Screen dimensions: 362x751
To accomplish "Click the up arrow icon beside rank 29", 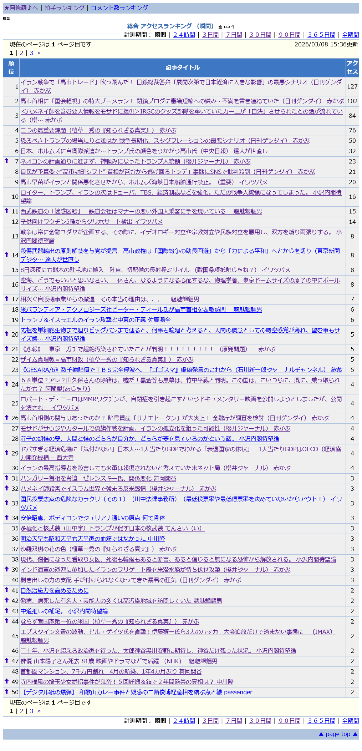I will click(6, 453).
